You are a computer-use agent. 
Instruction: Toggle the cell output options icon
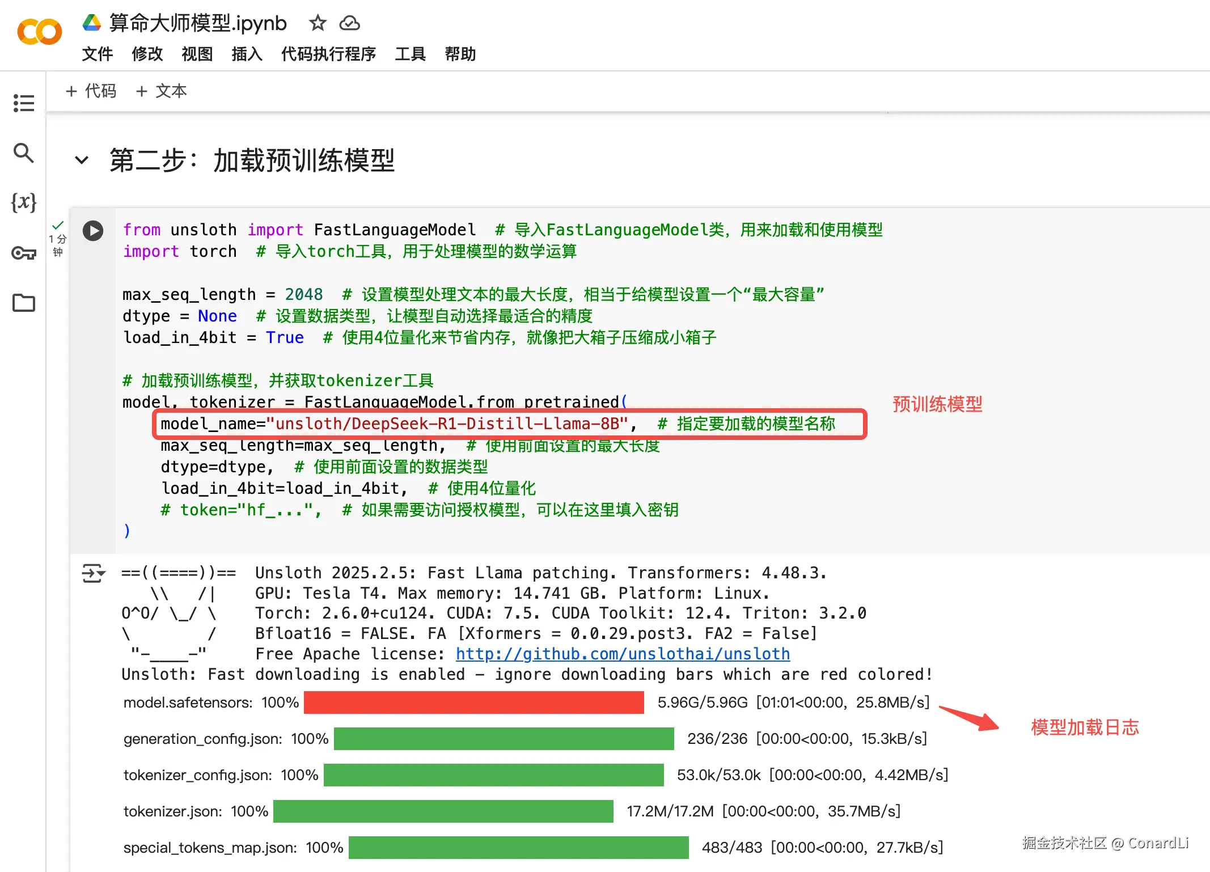coord(93,573)
